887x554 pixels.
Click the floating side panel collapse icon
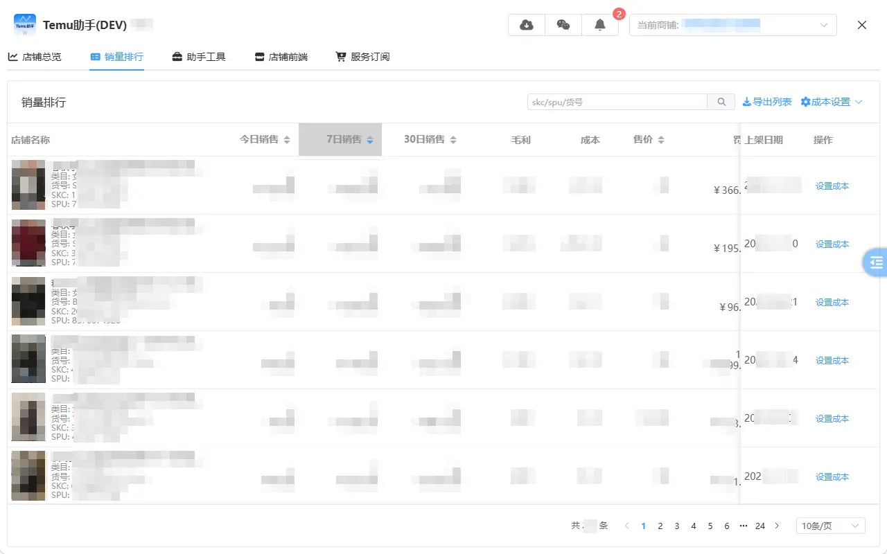[x=876, y=262]
